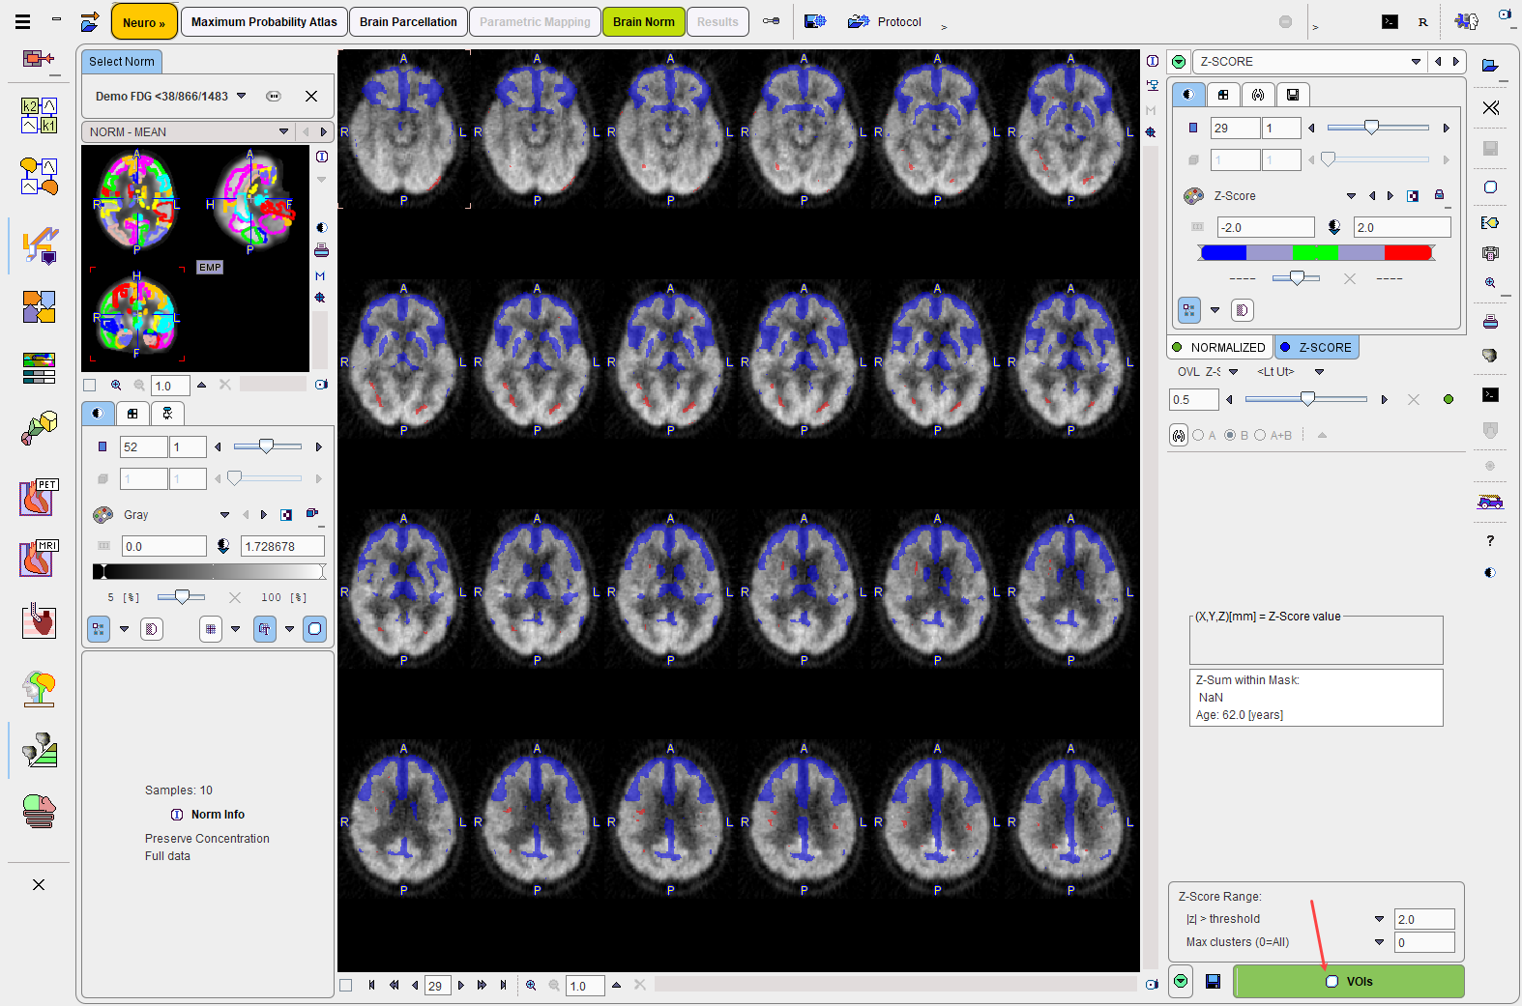The height and width of the screenshot is (1006, 1522).
Task: Jump to the last slice in main viewer
Action: tap(503, 985)
